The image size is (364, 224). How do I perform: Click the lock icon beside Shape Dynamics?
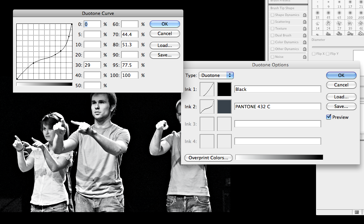304,15
